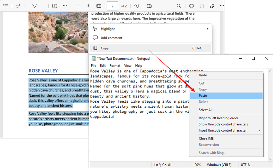Open the Notepad Edit menu
273x168 pixels.
pos(103,66)
